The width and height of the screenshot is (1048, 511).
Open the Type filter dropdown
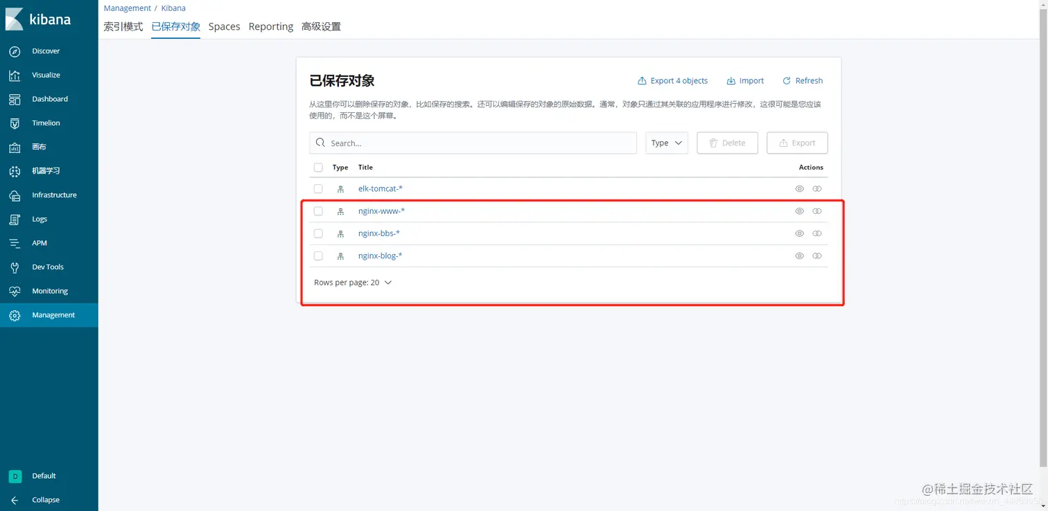(x=667, y=143)
